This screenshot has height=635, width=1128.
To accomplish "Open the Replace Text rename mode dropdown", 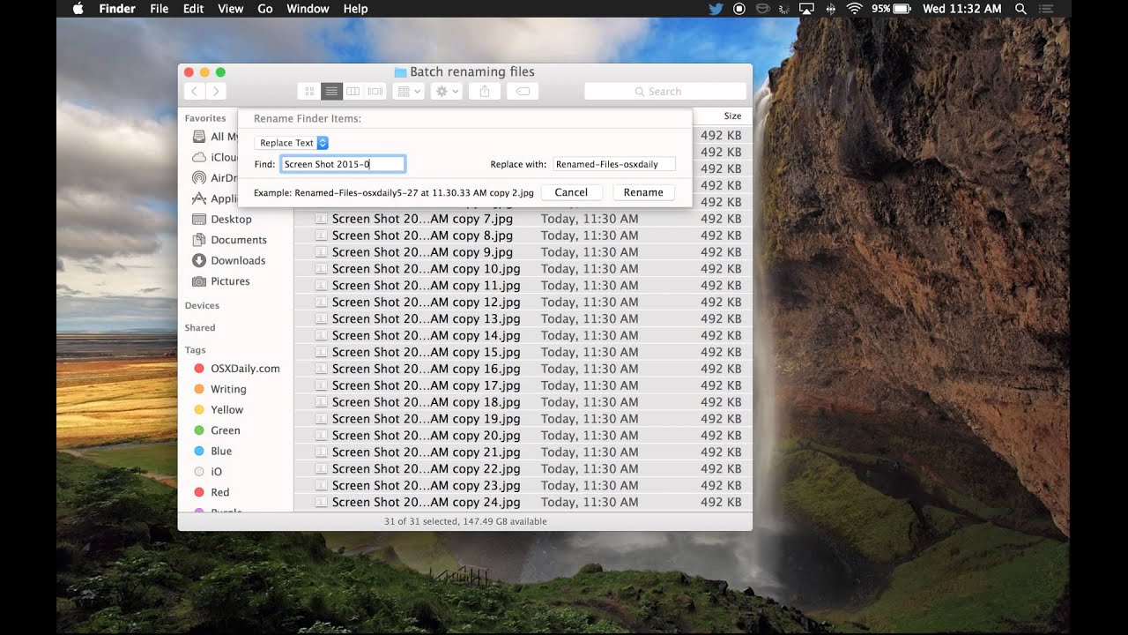I will pyautogui.click(x=292, y=143).
